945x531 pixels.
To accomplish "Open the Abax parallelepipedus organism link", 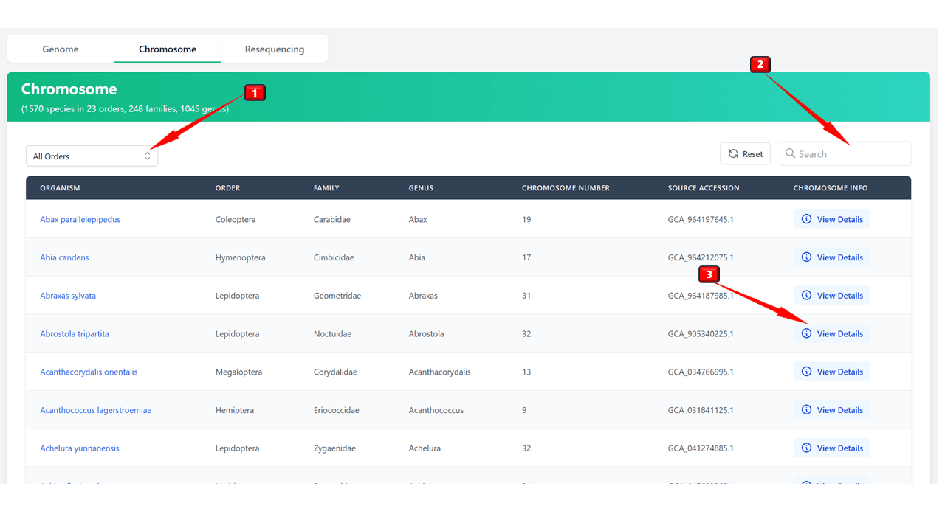I will tap(80, 219).
